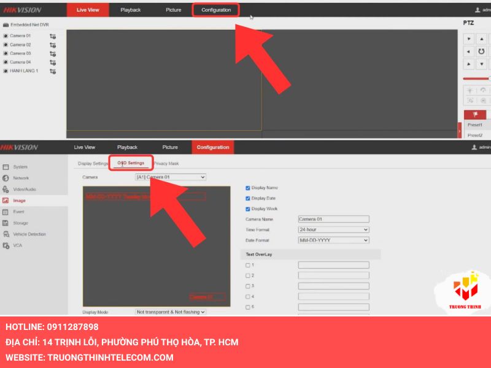
Task: Adjust the red PTZ speed slider
Action: (476, 79)
